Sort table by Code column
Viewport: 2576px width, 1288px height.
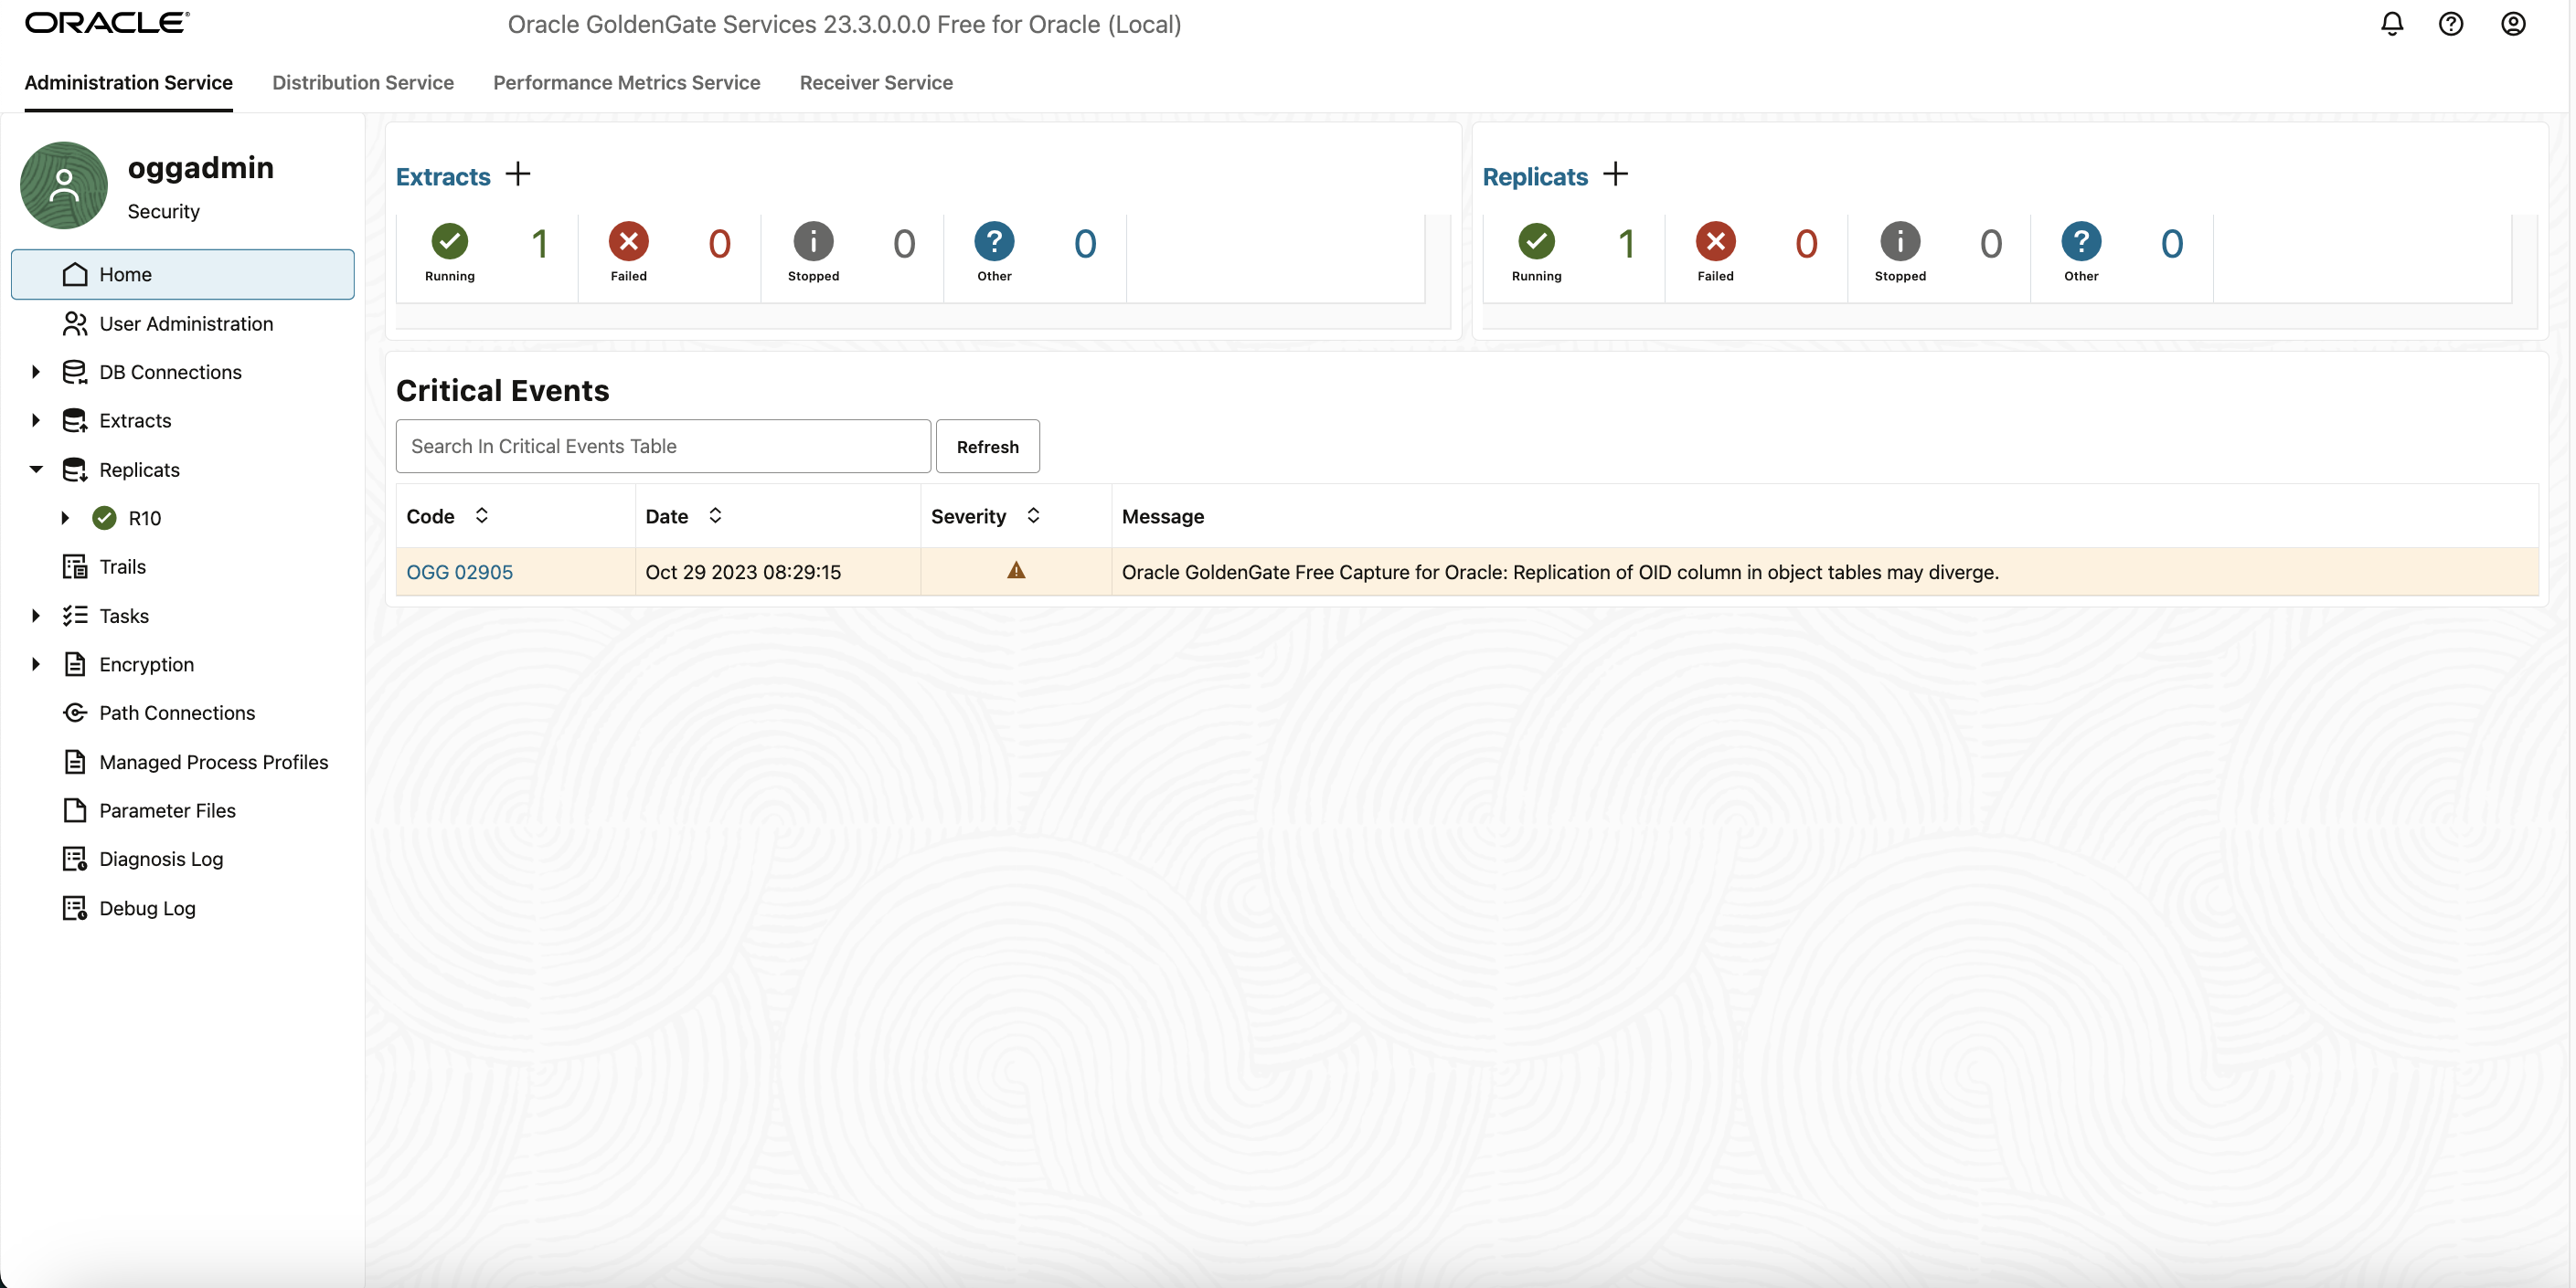coord(482,515)
